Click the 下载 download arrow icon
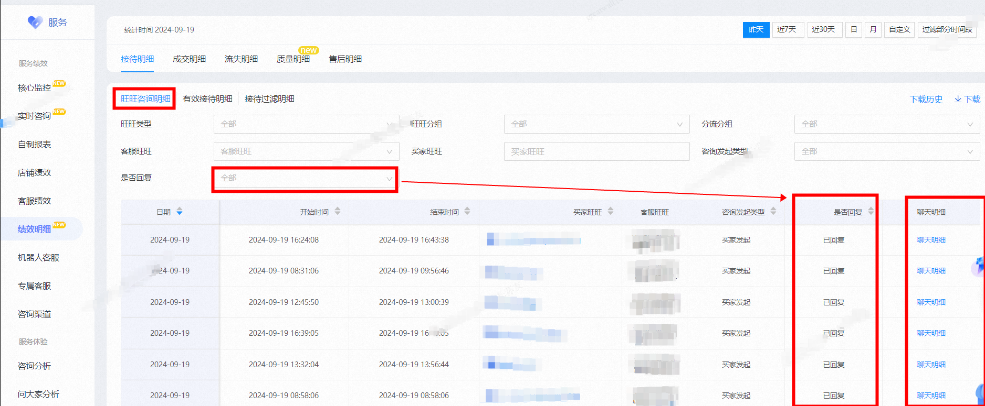 (958, 99)
